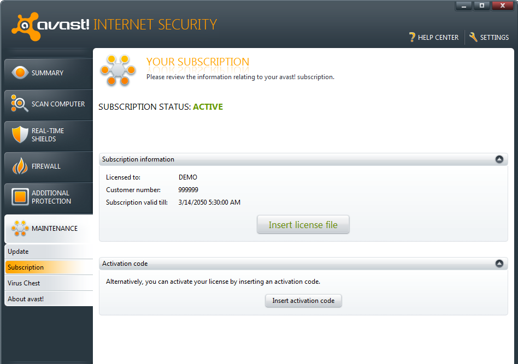
Task: Click the 'Alternatively, you can activate' text
Action: click(213, 282)
